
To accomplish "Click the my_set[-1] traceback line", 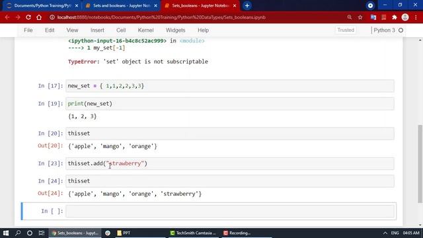I will pyautogui.click(x=96, y=48).
